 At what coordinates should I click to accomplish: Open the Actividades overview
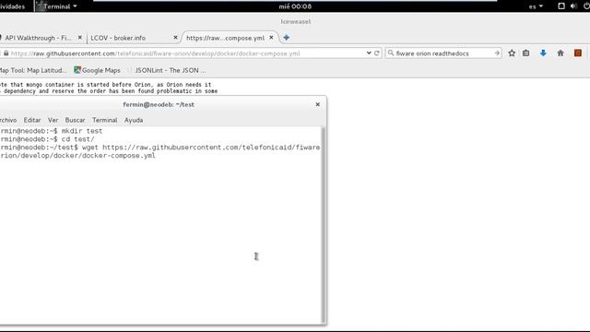(12, 6)
